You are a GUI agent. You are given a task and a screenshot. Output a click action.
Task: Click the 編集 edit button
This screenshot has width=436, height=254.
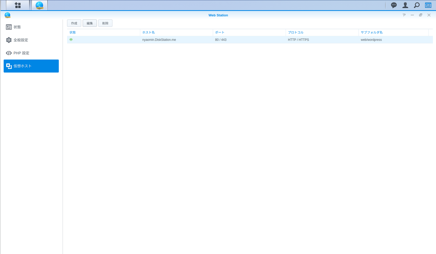pyautogui.click(x=90, y=23)
